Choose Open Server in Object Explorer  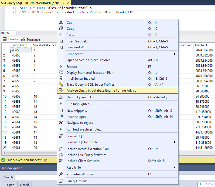click(118, 60)
